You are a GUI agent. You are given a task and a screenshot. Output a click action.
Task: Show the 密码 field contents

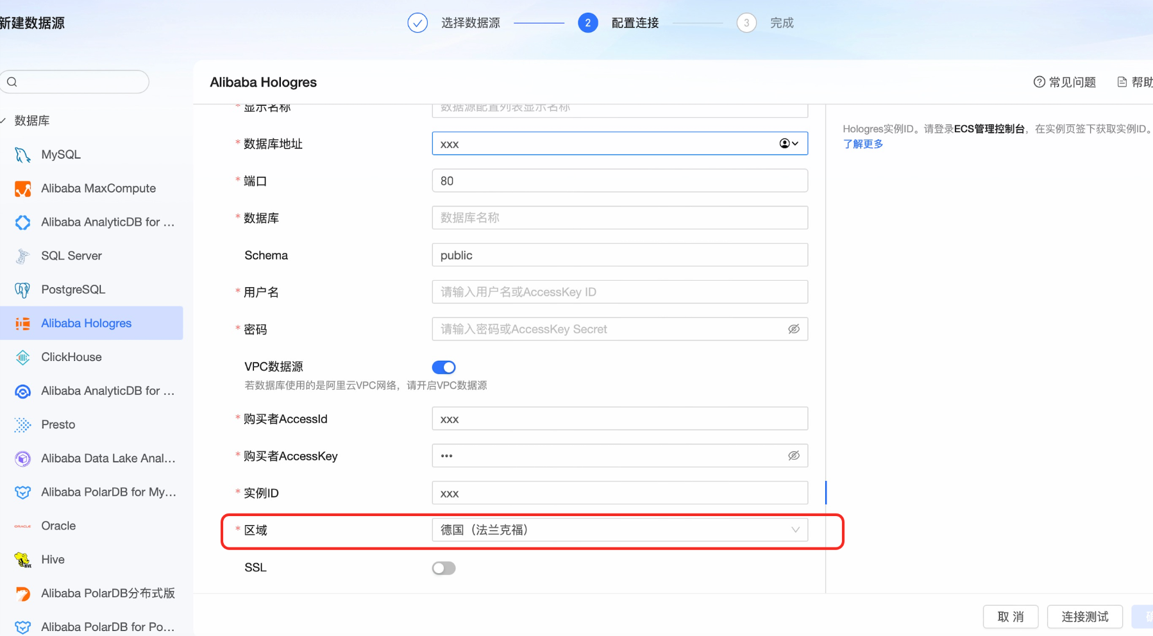coord(794,329)
